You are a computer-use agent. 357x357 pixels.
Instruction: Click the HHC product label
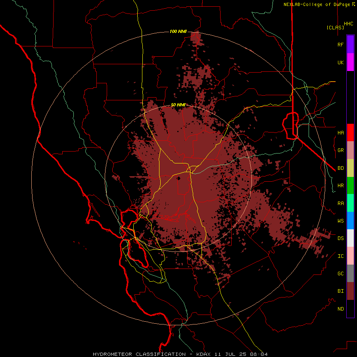[x=349, y=24]
